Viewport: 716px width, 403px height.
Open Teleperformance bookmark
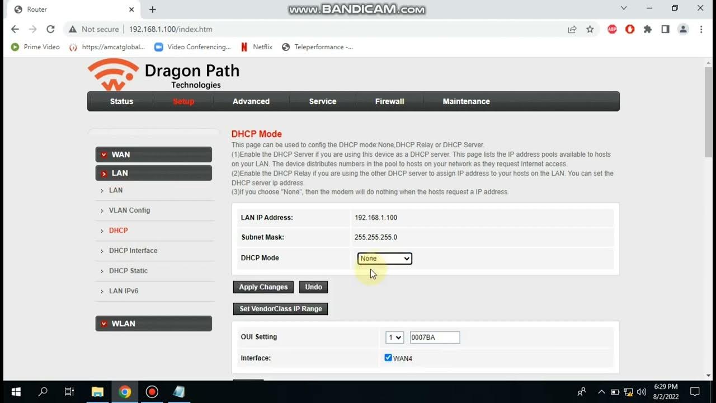point(317,47)
